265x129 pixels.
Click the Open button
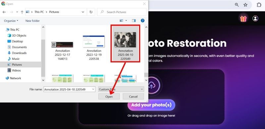pyautogui.click(x=109, y=96)
